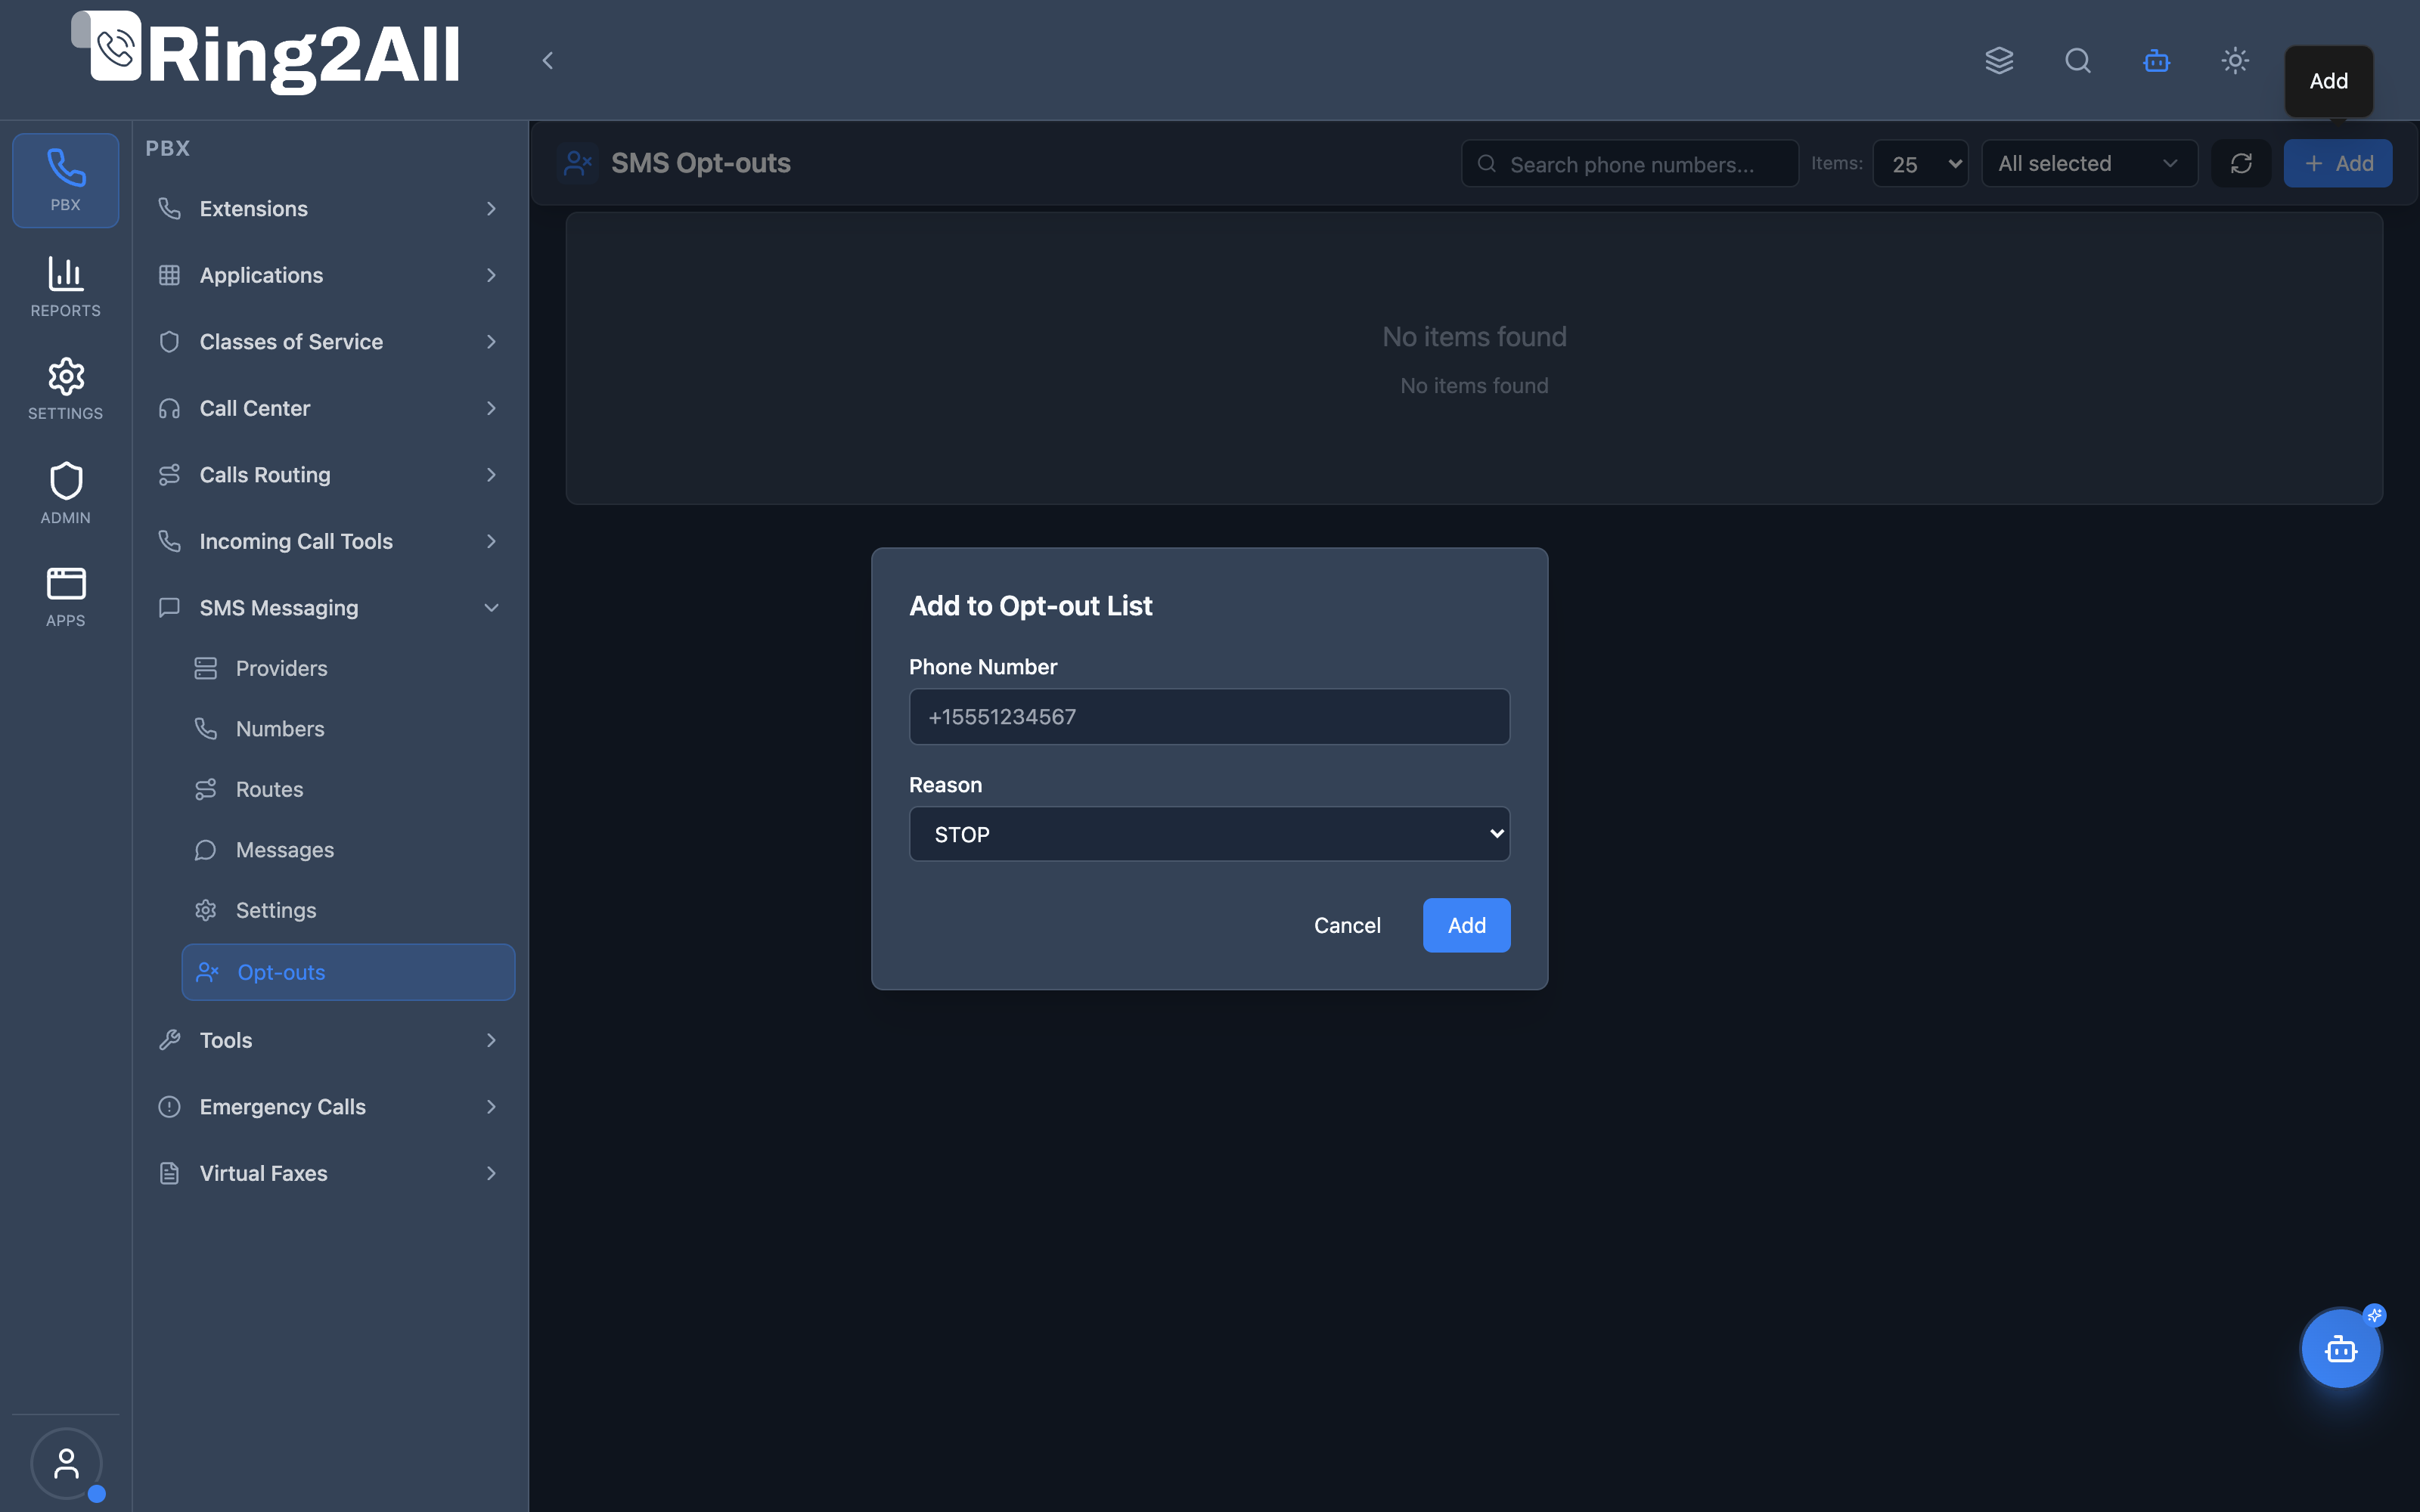
Task: Click the SMS Opt-outs page title icon
Action: coord(578,163)
